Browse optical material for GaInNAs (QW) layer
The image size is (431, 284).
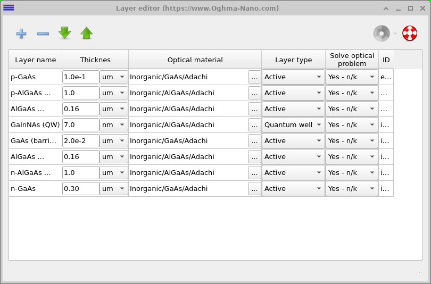[x=254, y=124]
